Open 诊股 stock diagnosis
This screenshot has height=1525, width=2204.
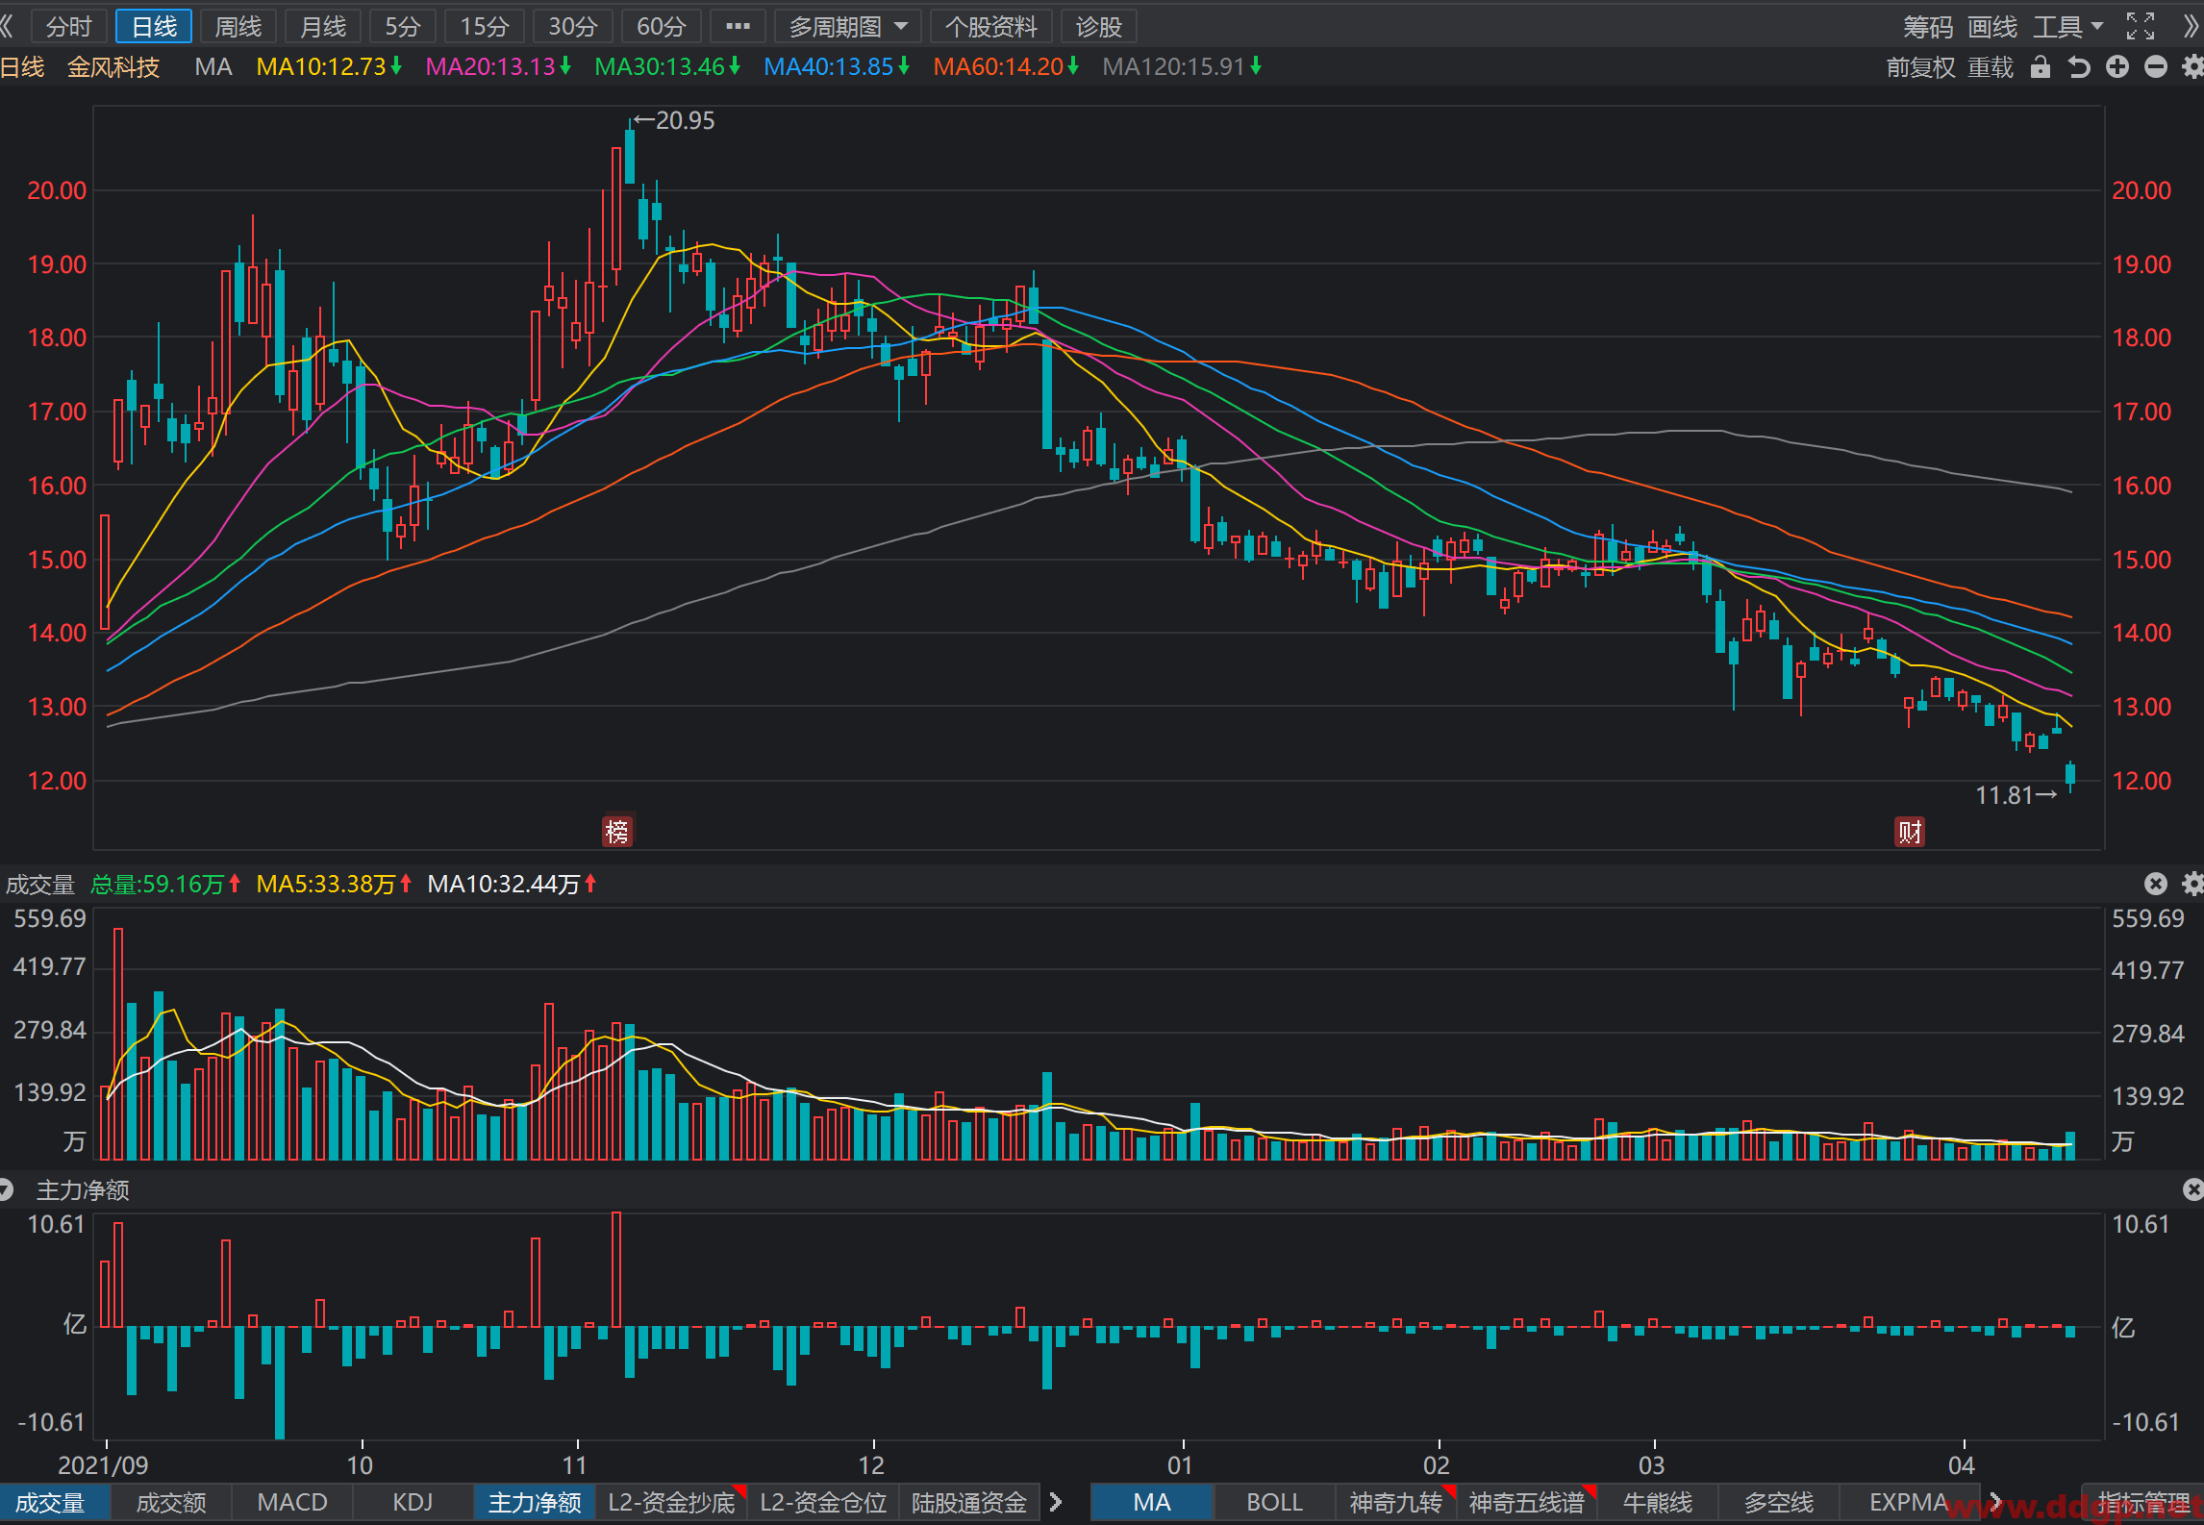coord(1098,27)
